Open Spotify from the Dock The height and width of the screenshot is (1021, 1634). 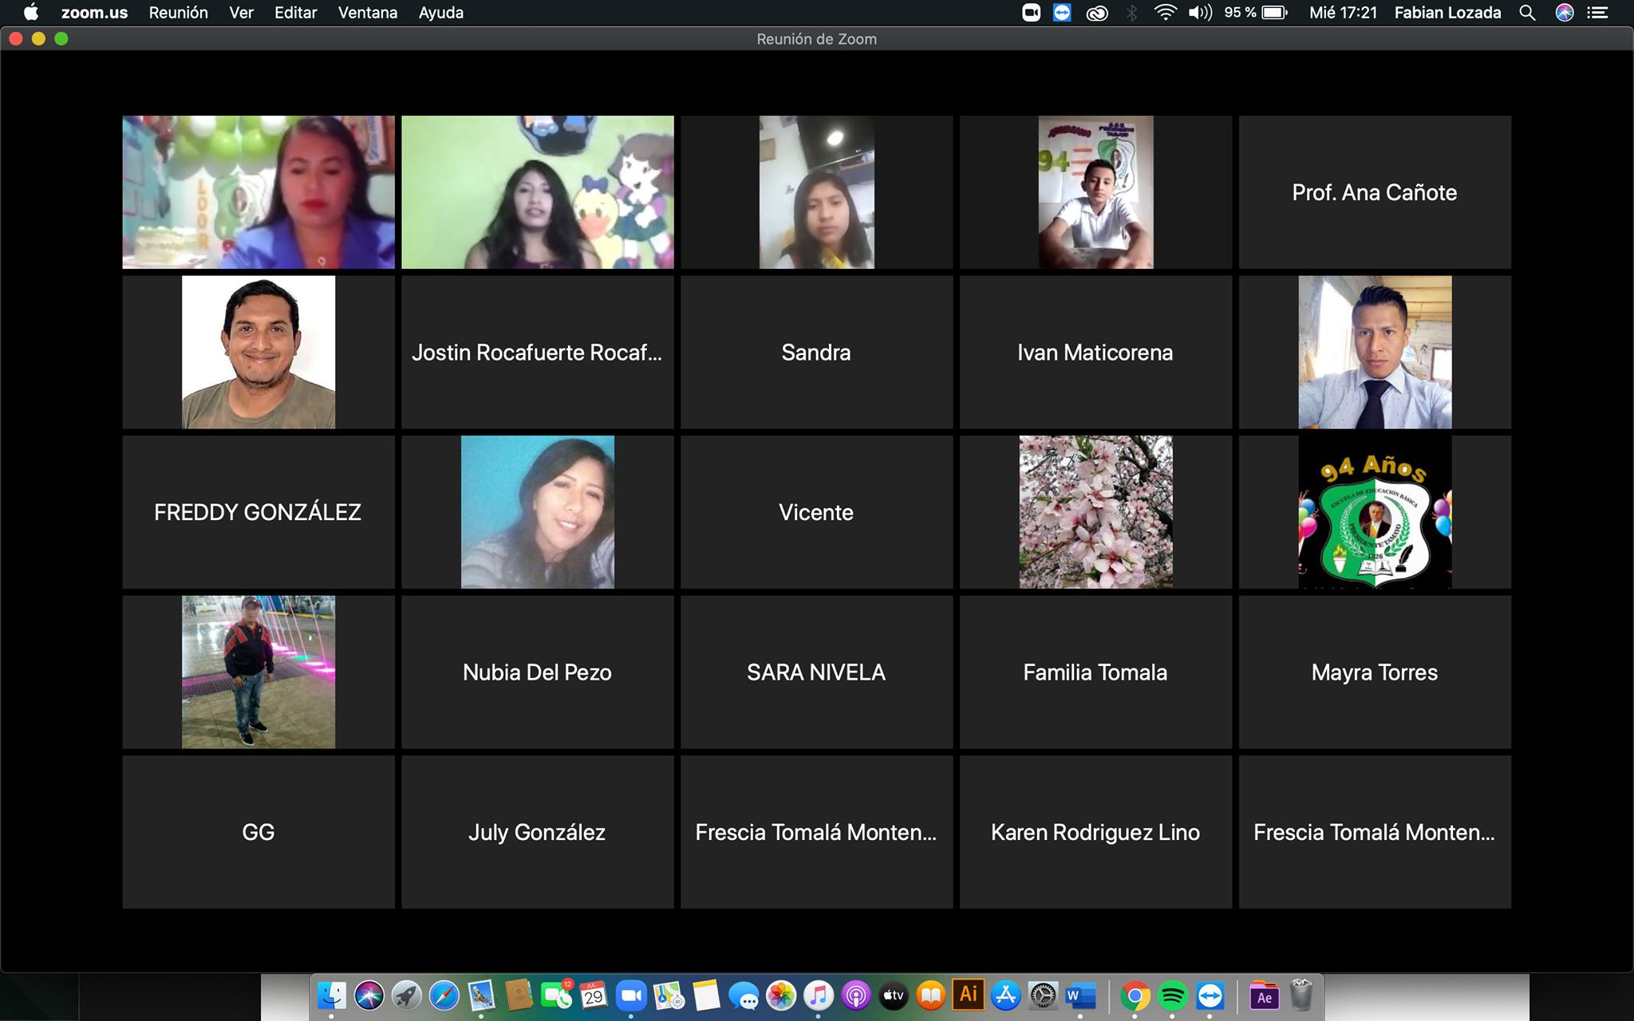pos(1172,995)
